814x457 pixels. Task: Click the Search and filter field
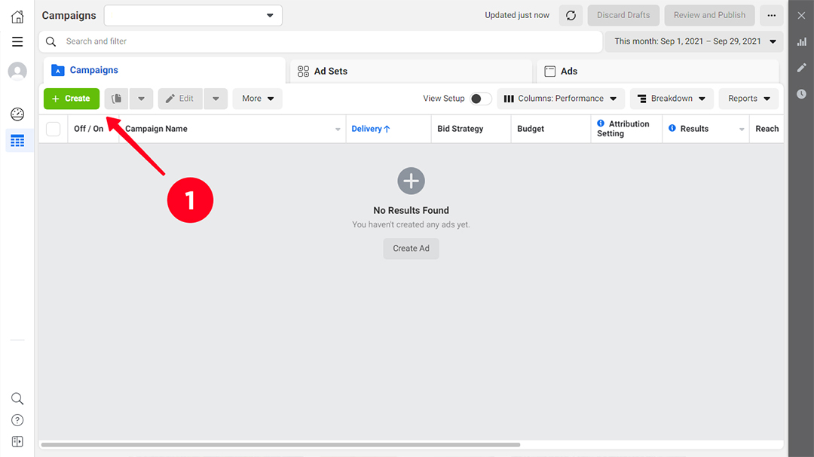[321, 41]
